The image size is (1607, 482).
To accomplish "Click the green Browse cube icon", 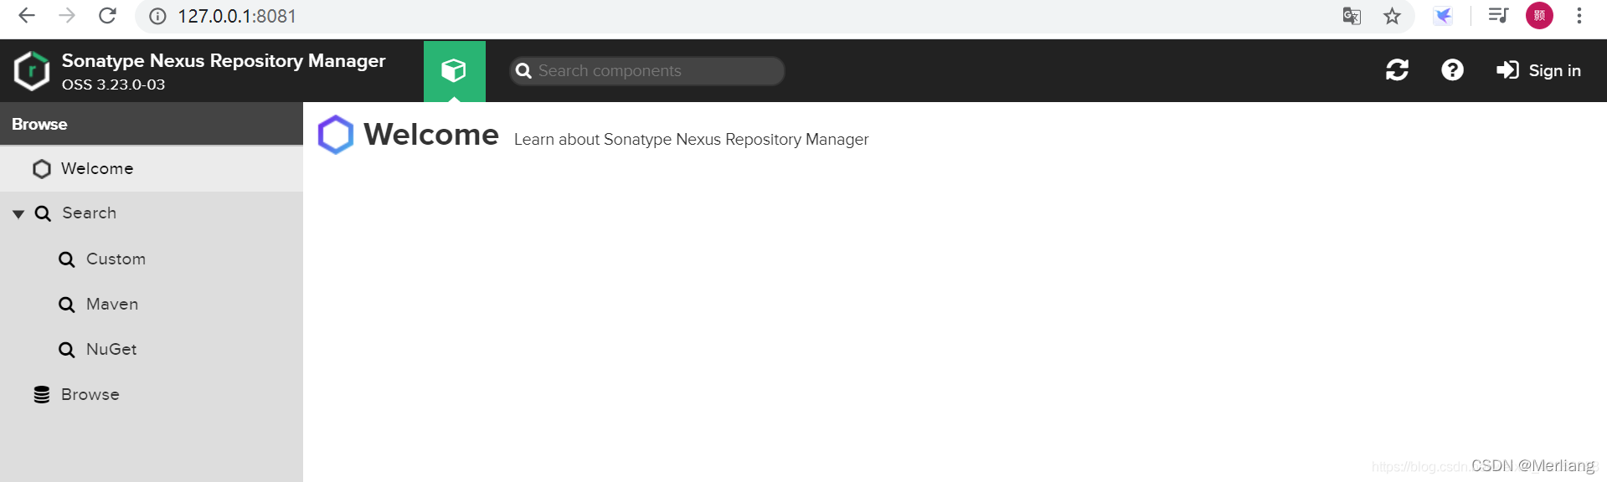I will coord(454,70).
